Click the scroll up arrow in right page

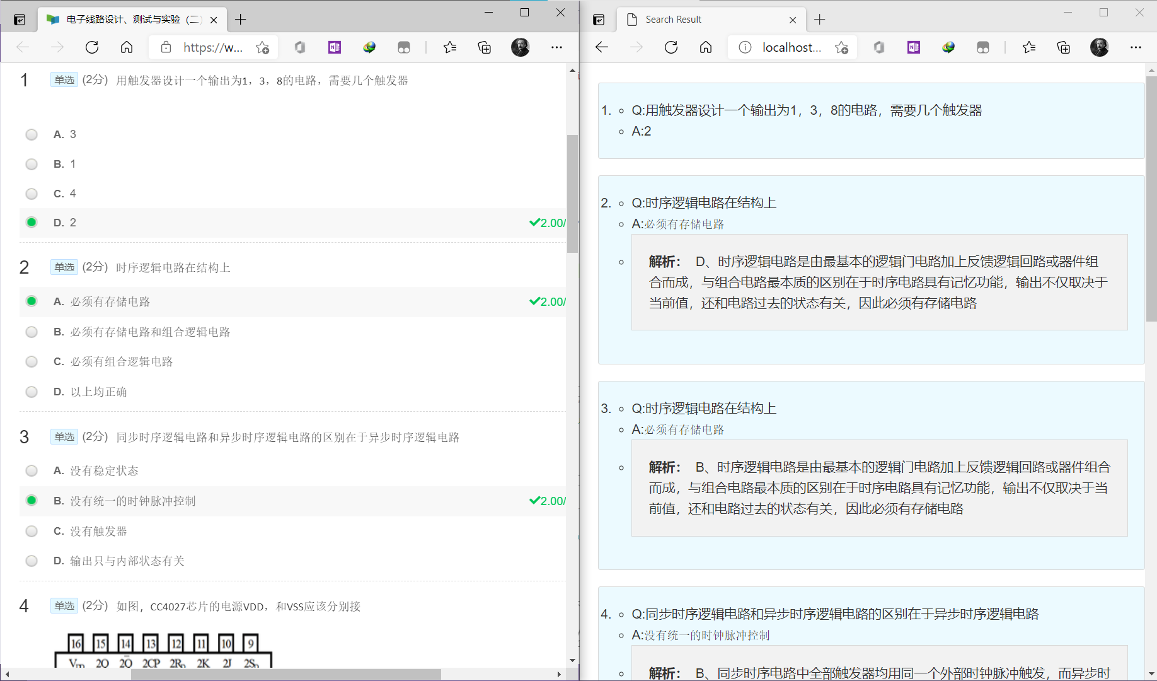tap(1151, 69)
